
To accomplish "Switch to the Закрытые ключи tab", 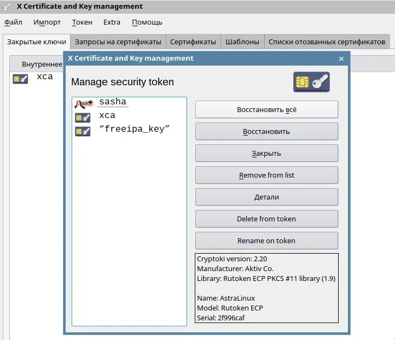I will point(37,42).
